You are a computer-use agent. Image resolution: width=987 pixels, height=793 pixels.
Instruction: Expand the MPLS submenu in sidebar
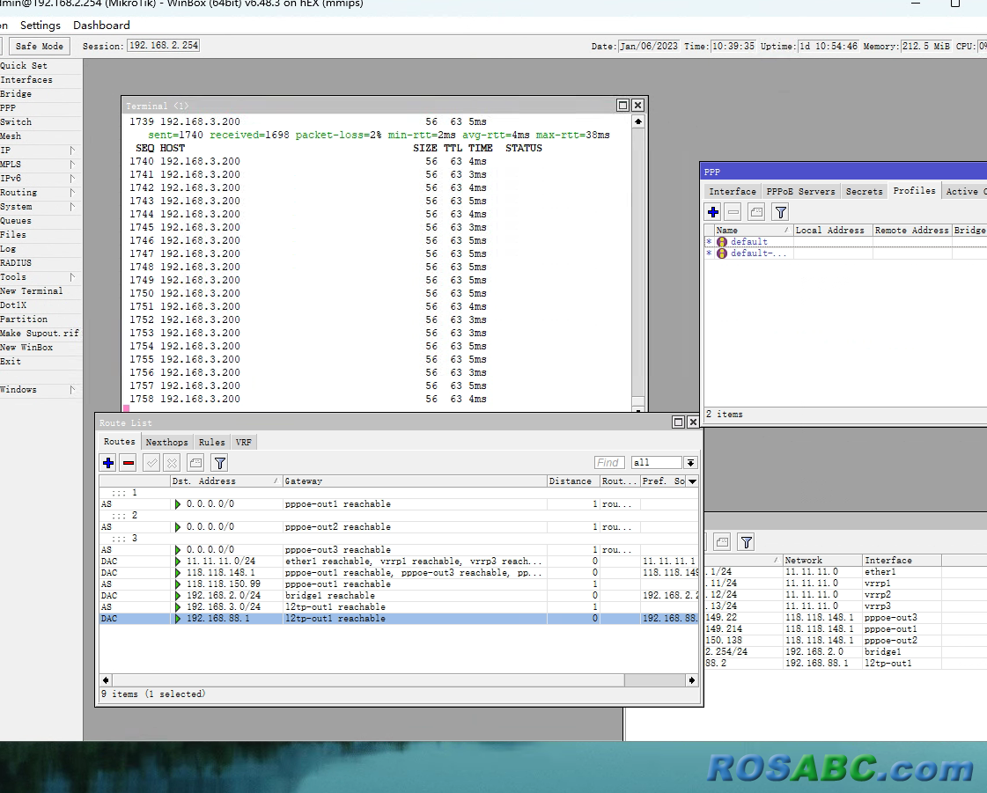(x=72, y=165)
